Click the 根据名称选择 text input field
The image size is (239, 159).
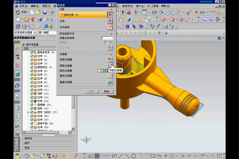click(107, 38)
